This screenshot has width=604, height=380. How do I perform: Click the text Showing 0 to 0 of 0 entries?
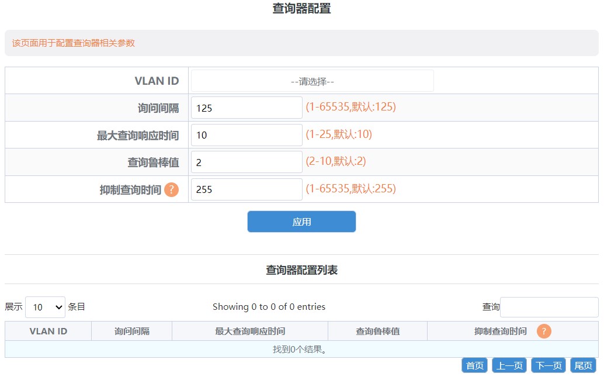(x=269, y=307)
